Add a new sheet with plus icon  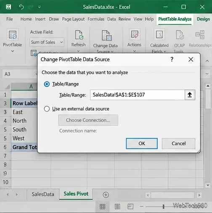point(106,195)
